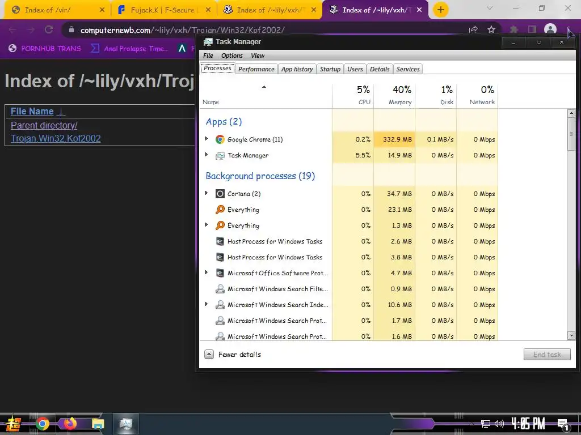Expand Microsoft Windows Search Indexer row
This screenshot has width=581, height=435.
[207, 304]
